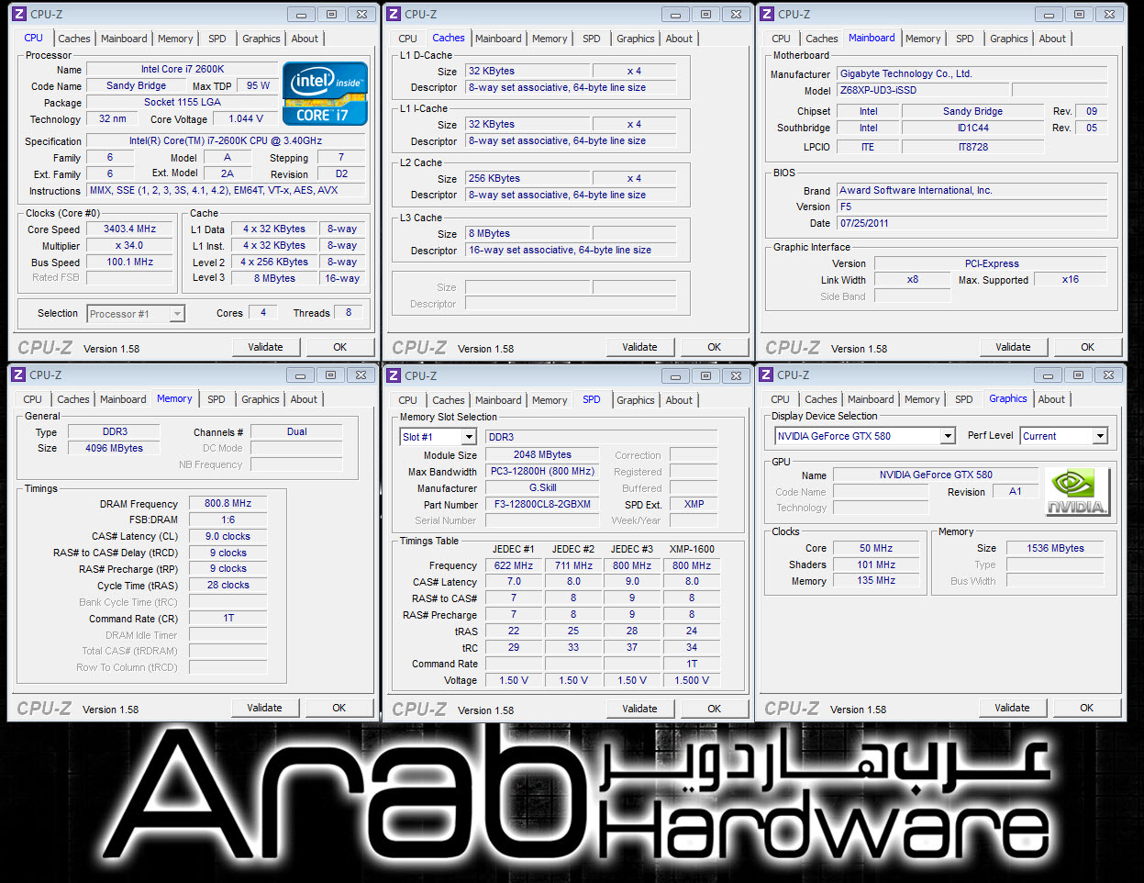Screen dimensions: 1144x883
Task: Click CPU-Z title icon in the SPD tab window
Action: 393,375
